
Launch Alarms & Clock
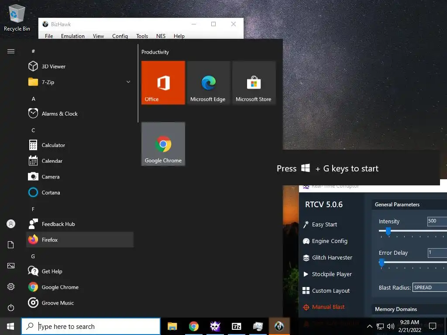80,114
